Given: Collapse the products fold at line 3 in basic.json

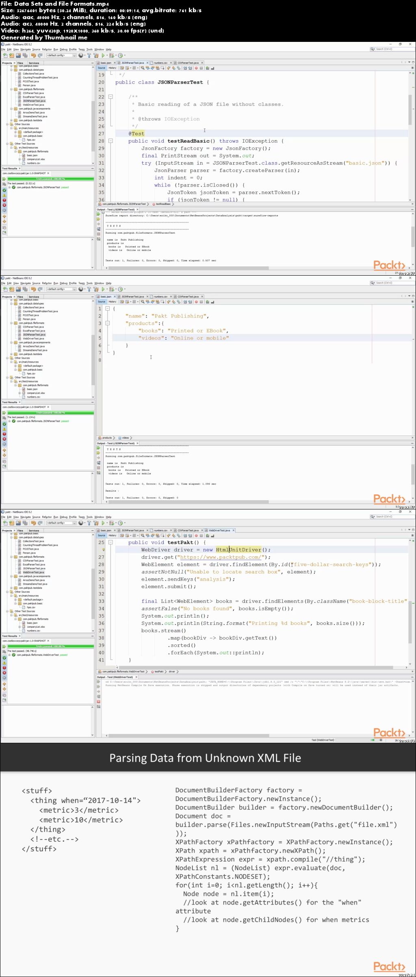Looking at the screenshot, I should (108, 323).
